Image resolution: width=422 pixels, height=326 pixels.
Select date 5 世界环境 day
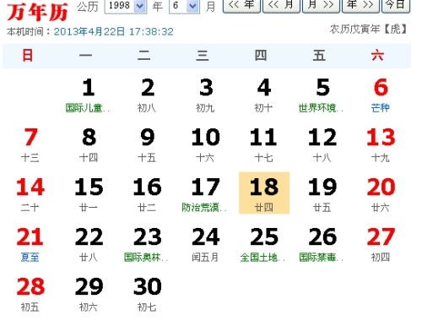point(322,95)
